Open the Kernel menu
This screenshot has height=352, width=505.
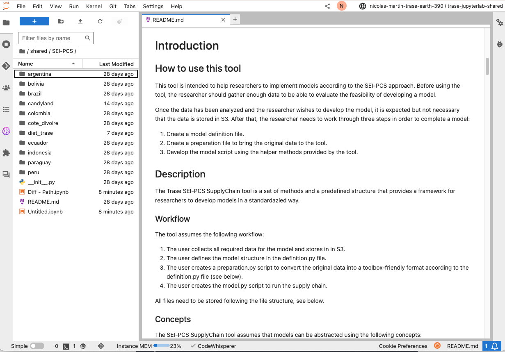click(x=94, y=6)
